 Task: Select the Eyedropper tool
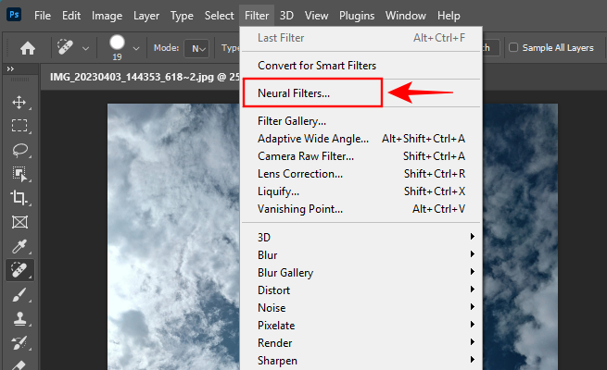click(19, 246)
